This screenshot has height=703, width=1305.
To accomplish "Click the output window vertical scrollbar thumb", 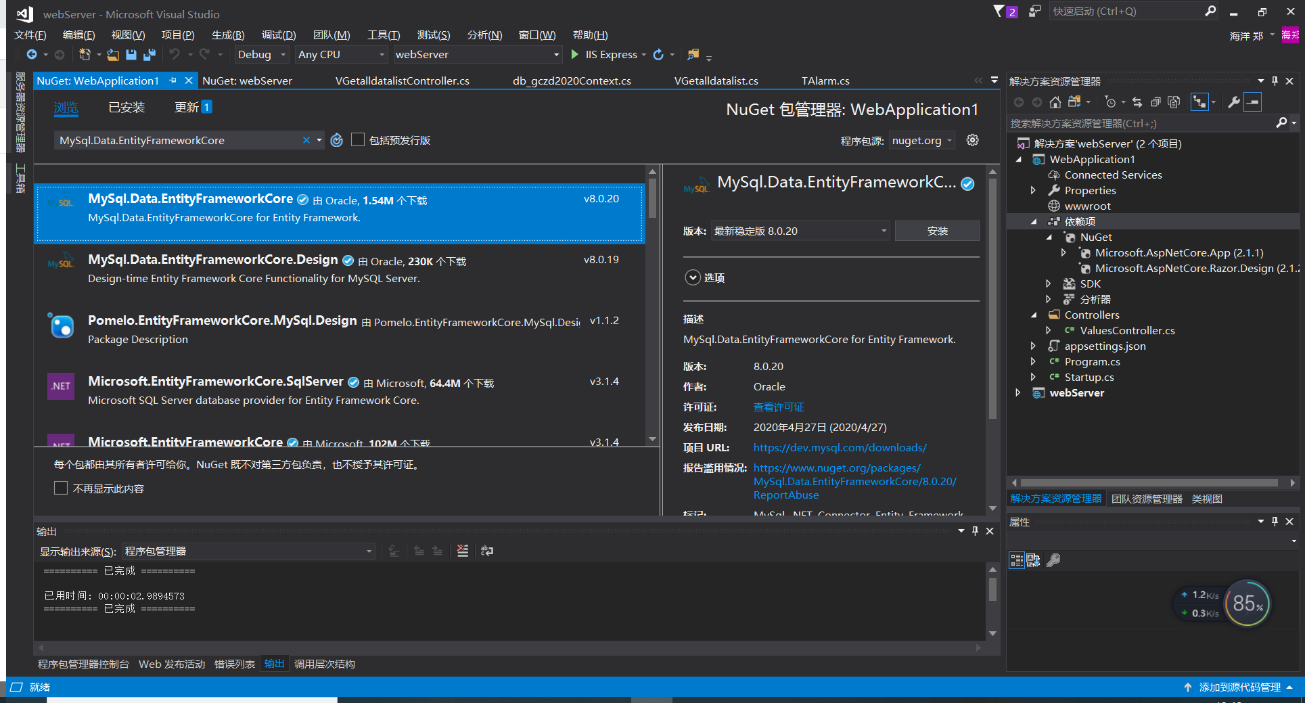I will tap(992, 589).
